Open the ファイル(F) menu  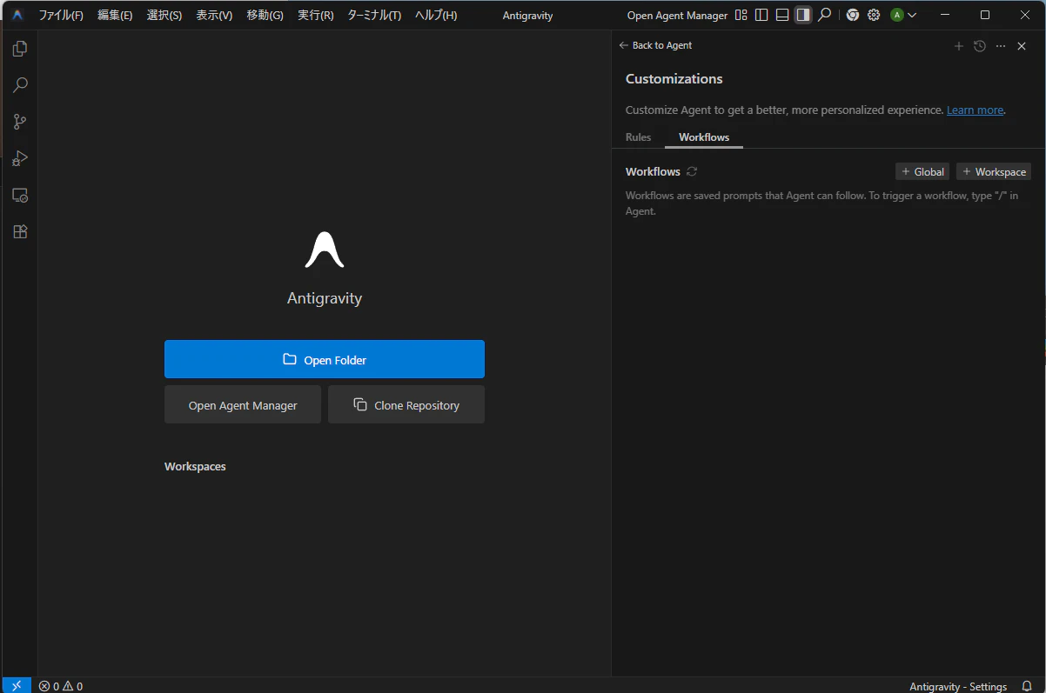click(x=61, y=16)
